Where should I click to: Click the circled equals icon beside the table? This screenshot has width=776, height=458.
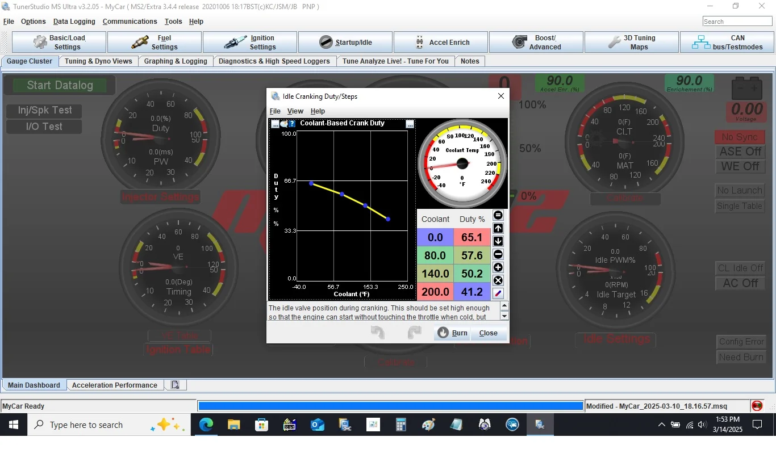pyautogui.click(x=498, y=215)
